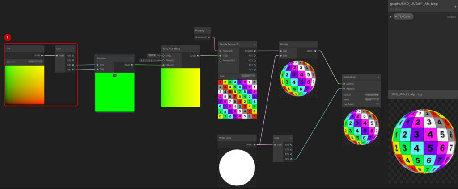458x189 pixels.
Task: Select the TEX:Color property pill in Blackboard
Action: 403,16
